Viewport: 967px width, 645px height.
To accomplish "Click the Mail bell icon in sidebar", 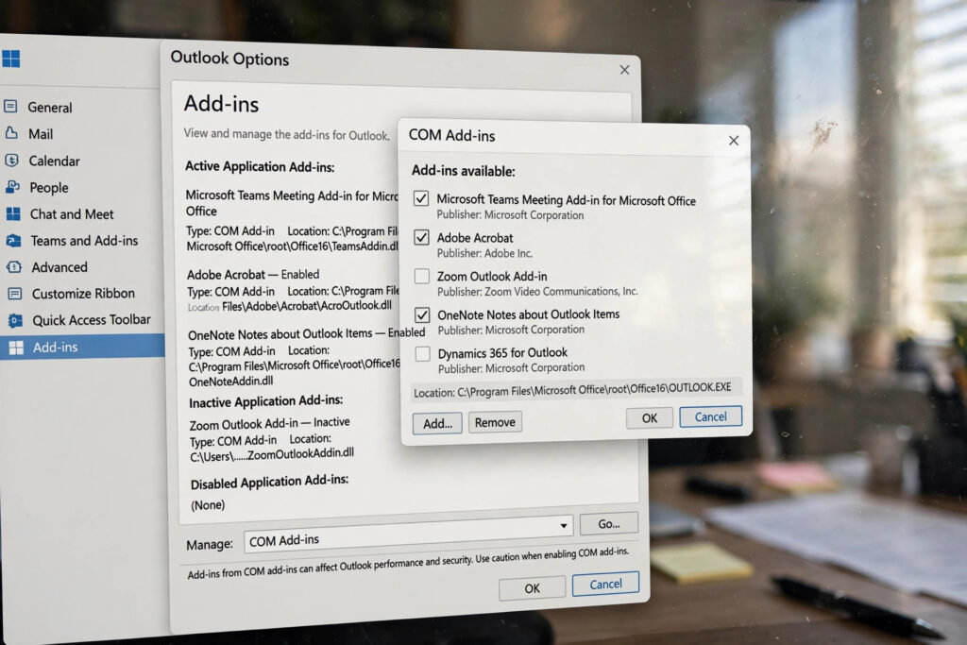I will click(x=11, y=132).
